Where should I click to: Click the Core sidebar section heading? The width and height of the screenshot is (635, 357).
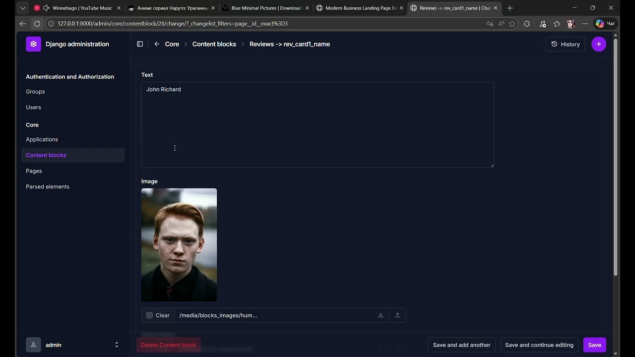coord(32,125)
